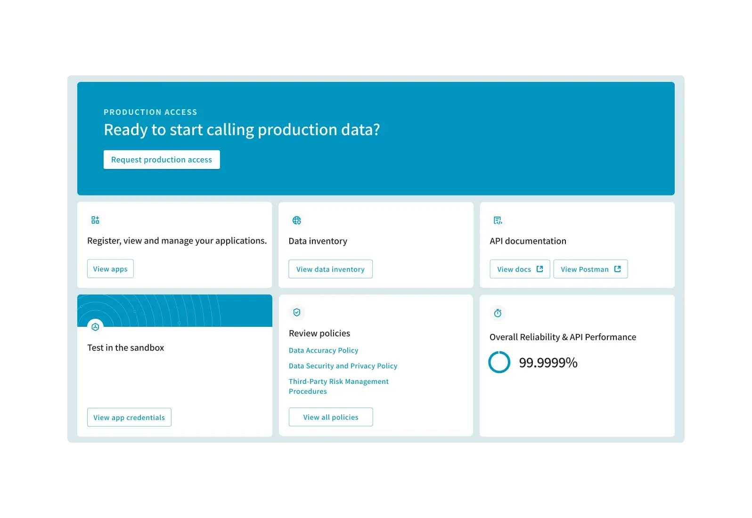Click external-link icon in View Postman
Screen dimensions: 752x518
click(618, 269)
